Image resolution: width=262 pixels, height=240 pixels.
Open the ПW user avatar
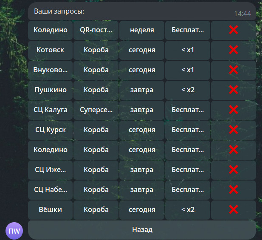point(14,230)
